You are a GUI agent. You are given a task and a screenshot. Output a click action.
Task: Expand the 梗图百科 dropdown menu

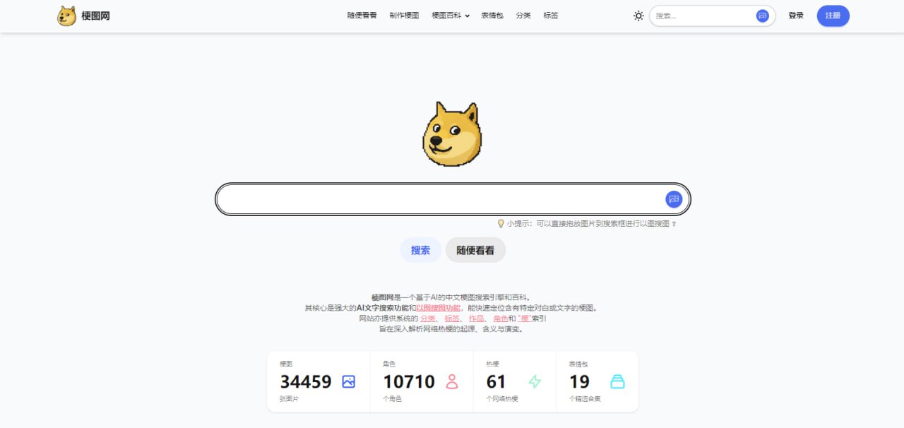pos(451,16)
